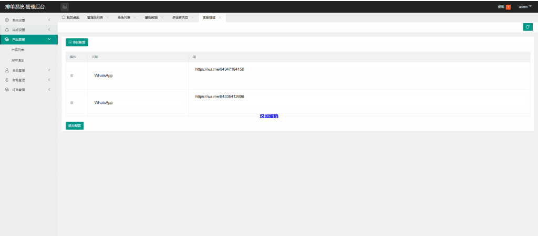The width and height of the screenshot is (538, 236).
Task: Expand the 系统设置 sidebar menu
Action: (29, 20)
